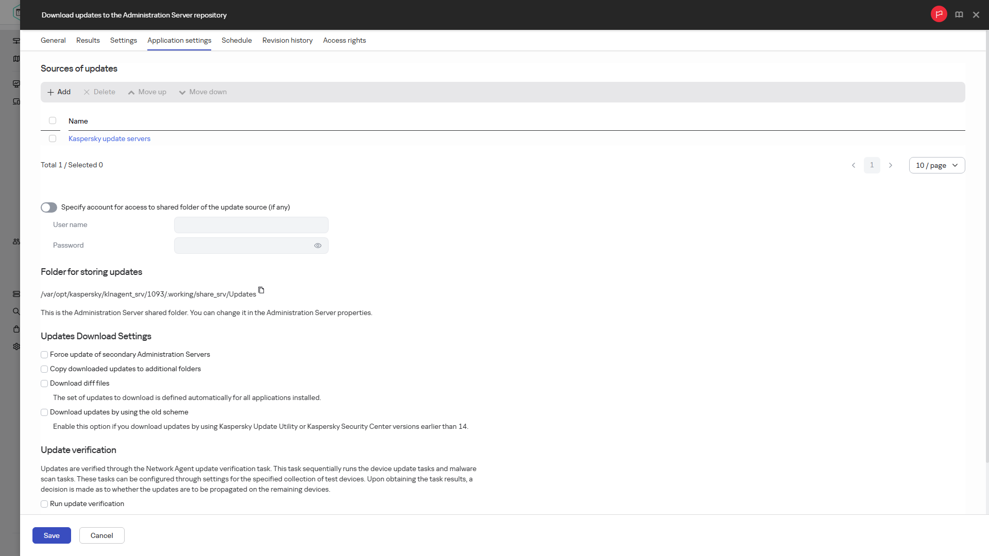Select the Application settings tab
Image resolution: width=989 pixels, height=556 pixels.
(x=179, y=40)
